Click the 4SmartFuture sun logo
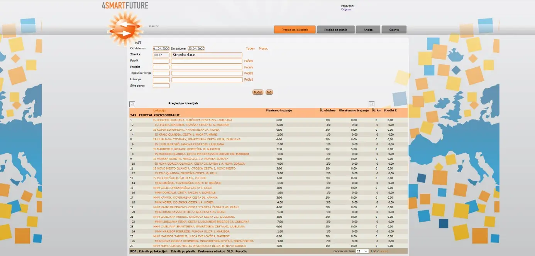535x256 pixels. pyautogui.click(x=125, y=29)
